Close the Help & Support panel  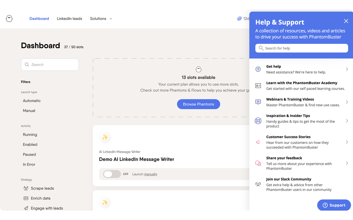(346, 21)
